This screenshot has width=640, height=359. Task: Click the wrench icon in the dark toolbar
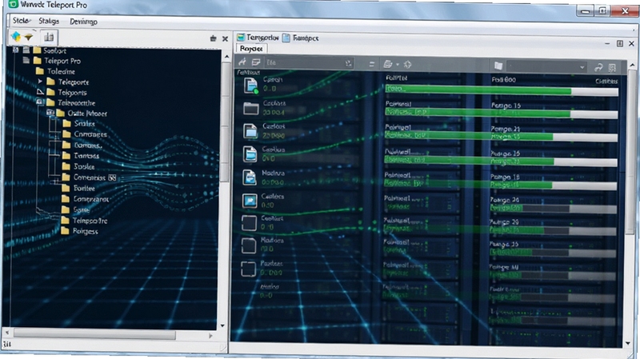[242, 62]
